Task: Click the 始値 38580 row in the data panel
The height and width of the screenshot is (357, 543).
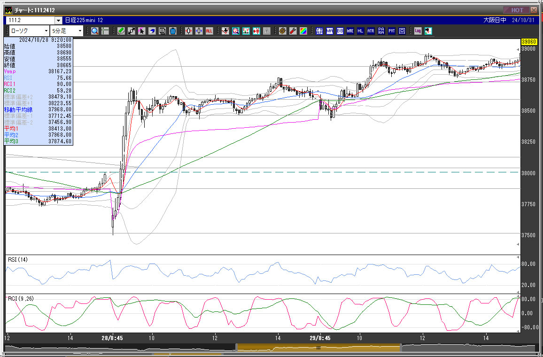Action: (x=38, y=46)
